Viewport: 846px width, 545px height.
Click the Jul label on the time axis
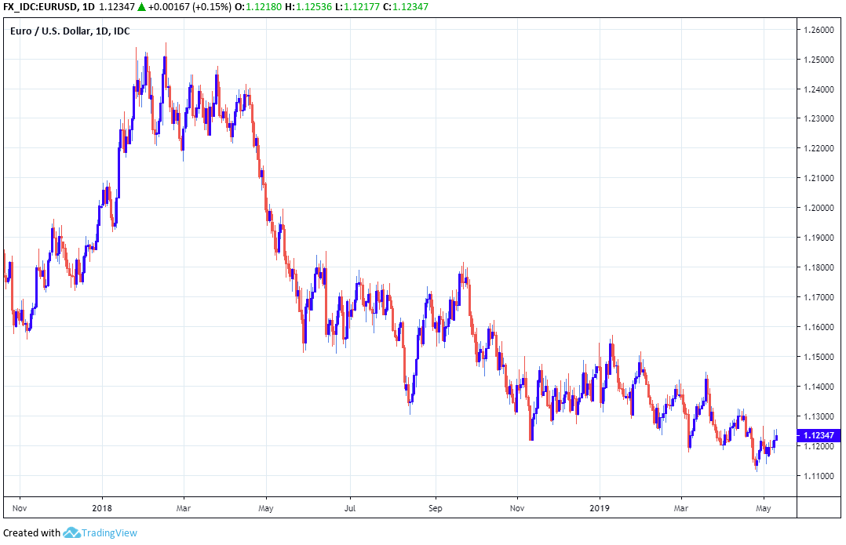coord(350,508)
